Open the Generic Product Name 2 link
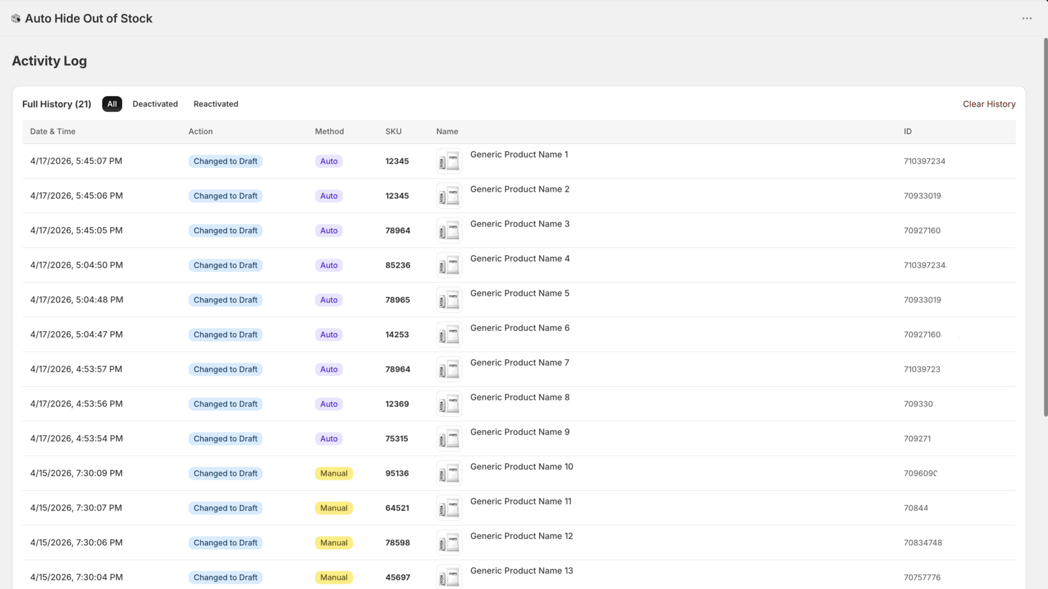This screenshot has width=1048, height=589. point(519,189)
